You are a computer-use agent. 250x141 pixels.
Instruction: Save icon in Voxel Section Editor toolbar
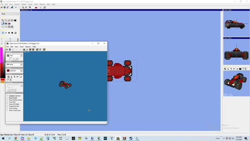pos(5,7)
